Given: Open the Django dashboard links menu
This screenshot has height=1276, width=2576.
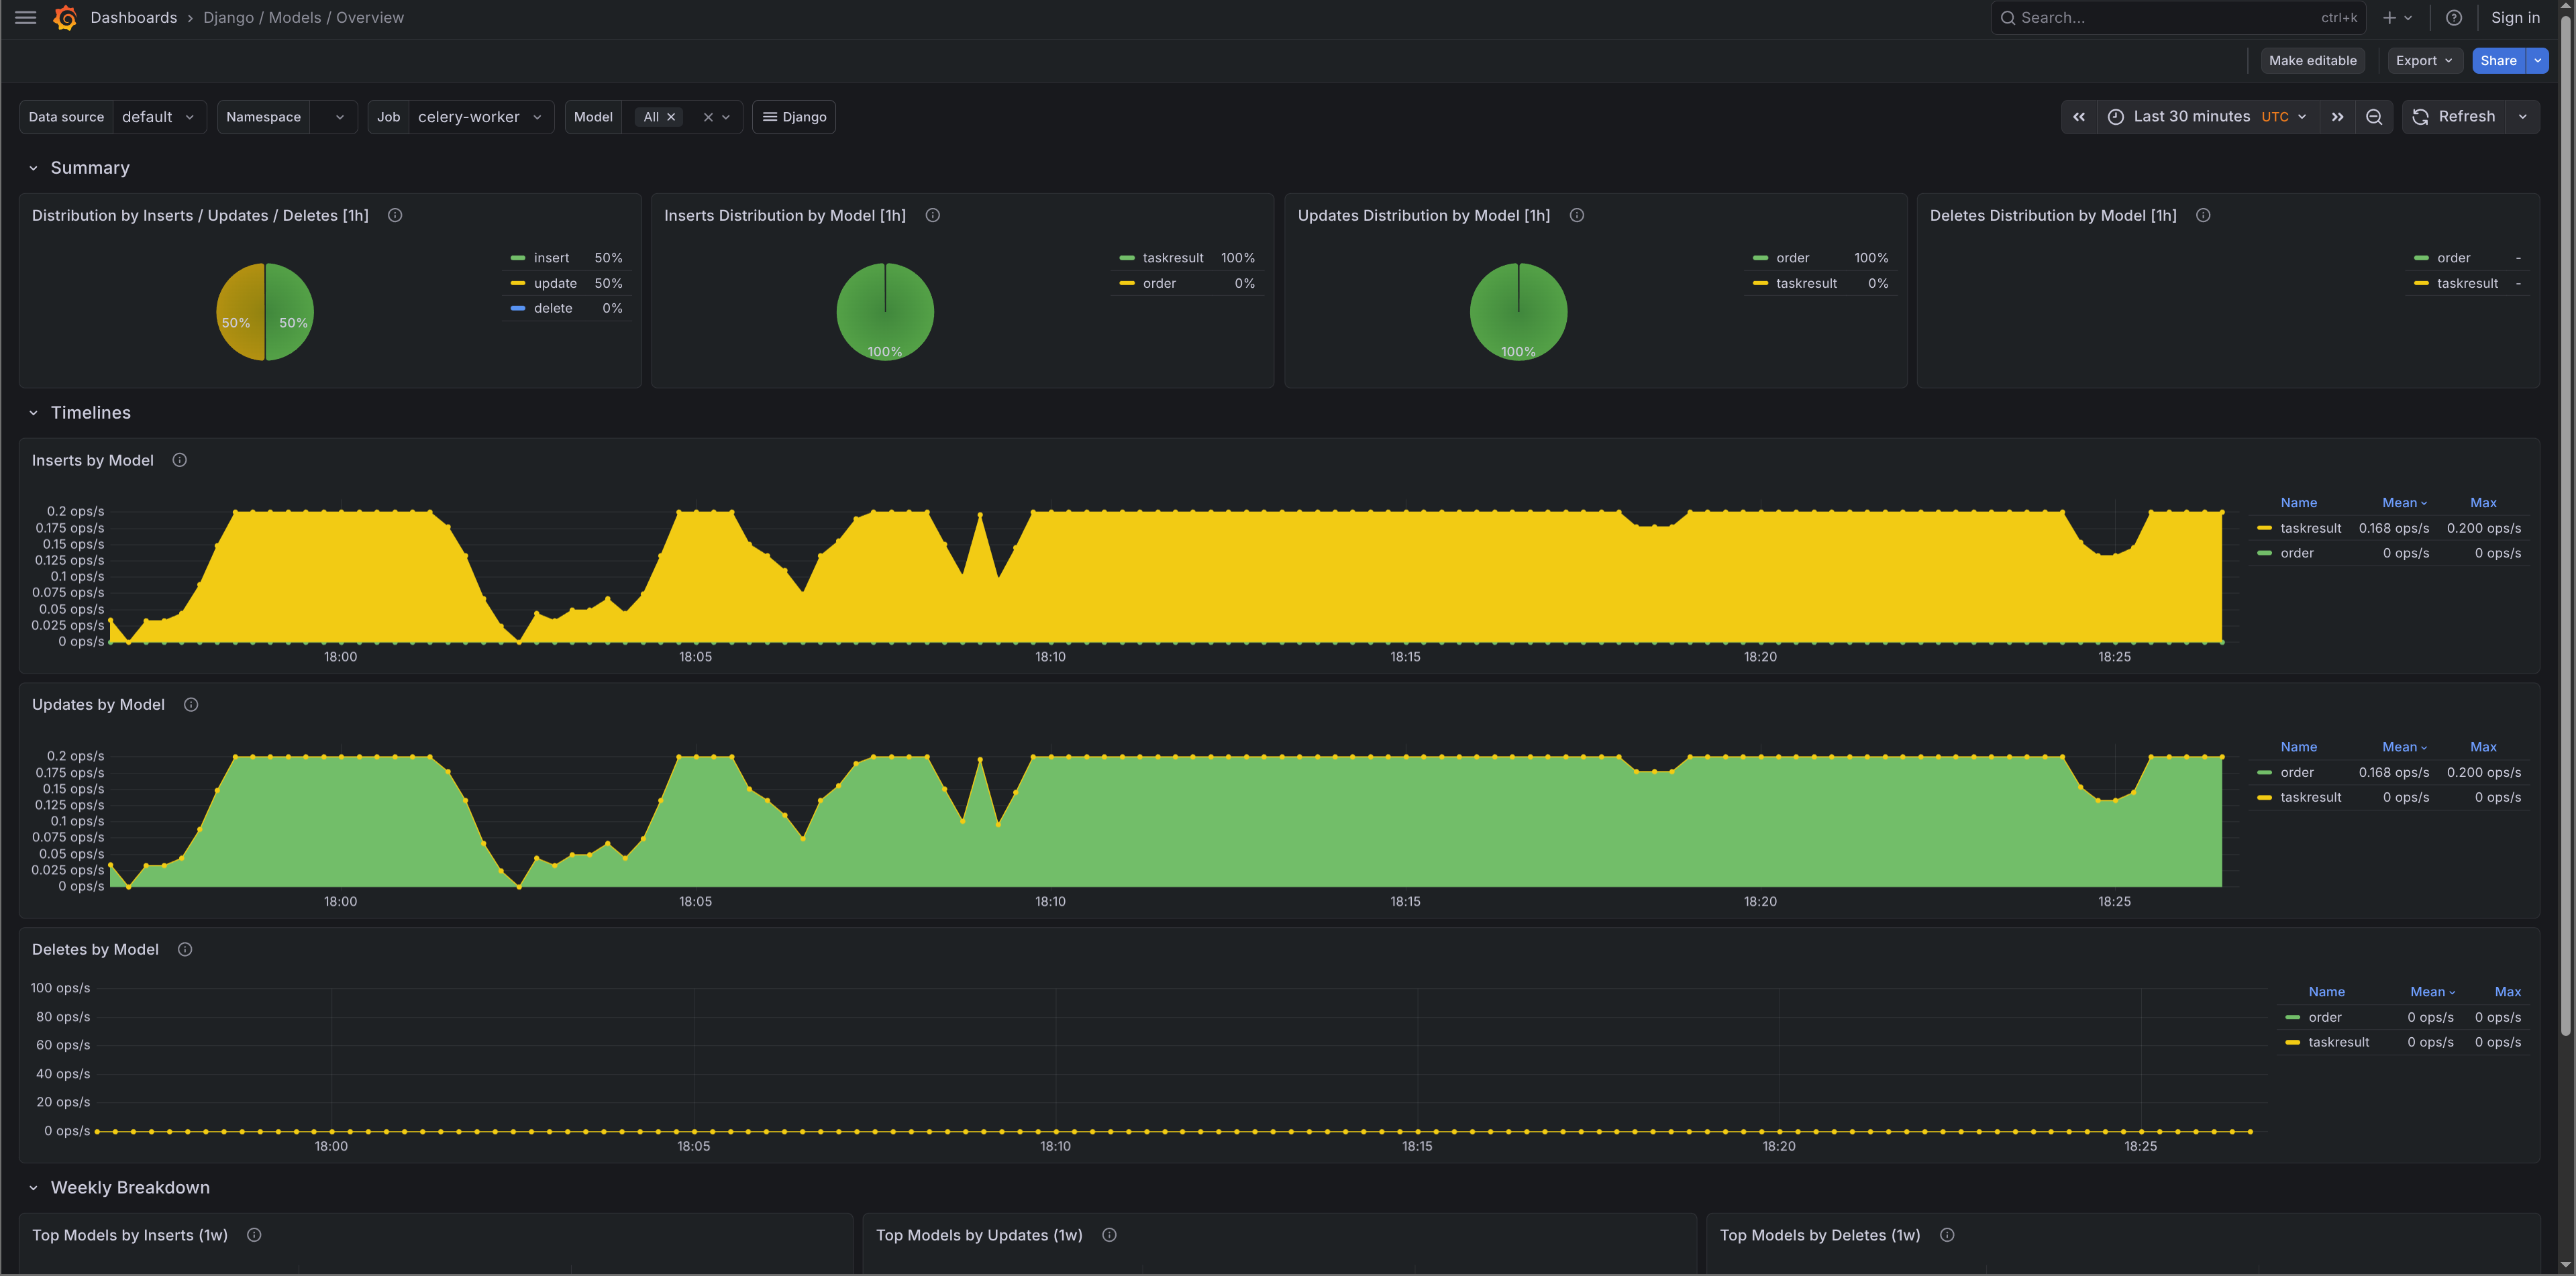Looking at the screenshot, I should click(x=794, y=117).
